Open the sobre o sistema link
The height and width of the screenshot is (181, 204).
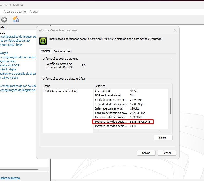(10, 178)
